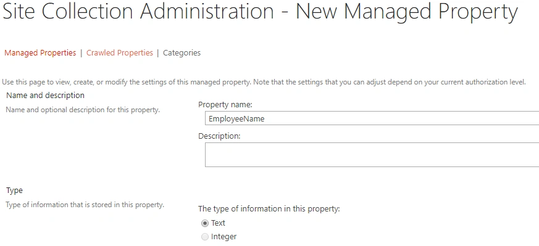The width and height of the screenshot is (539, 246).
Task: Click the 'Description:' field label
Action: click(x=219, y=136)
